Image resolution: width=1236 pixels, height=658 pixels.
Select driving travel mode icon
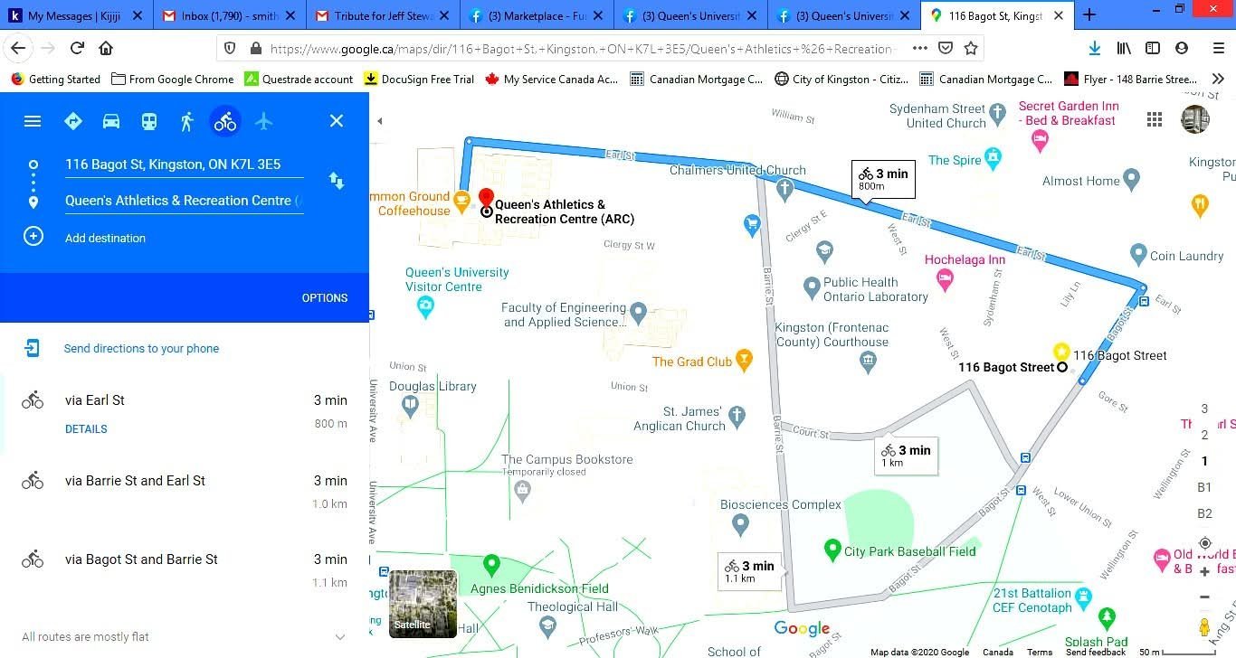[111, 121]
